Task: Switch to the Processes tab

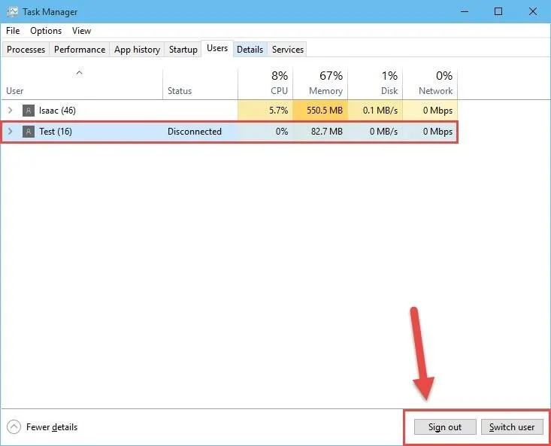Action: coord(26,49)
